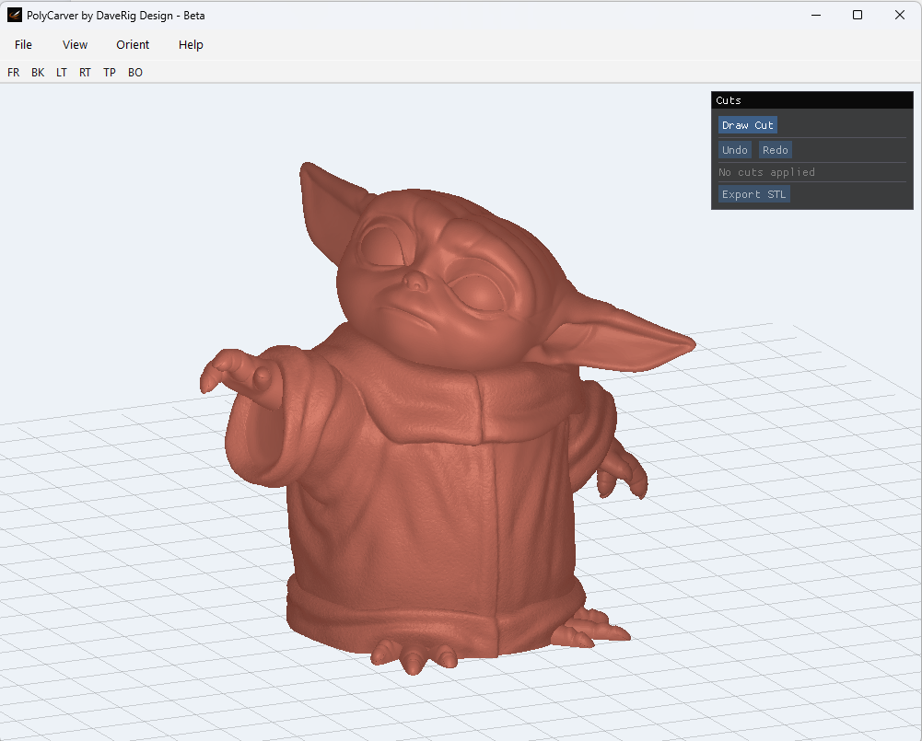Open the Orient menu
This screenshot has width=922, height=741.
pos(133,45)
